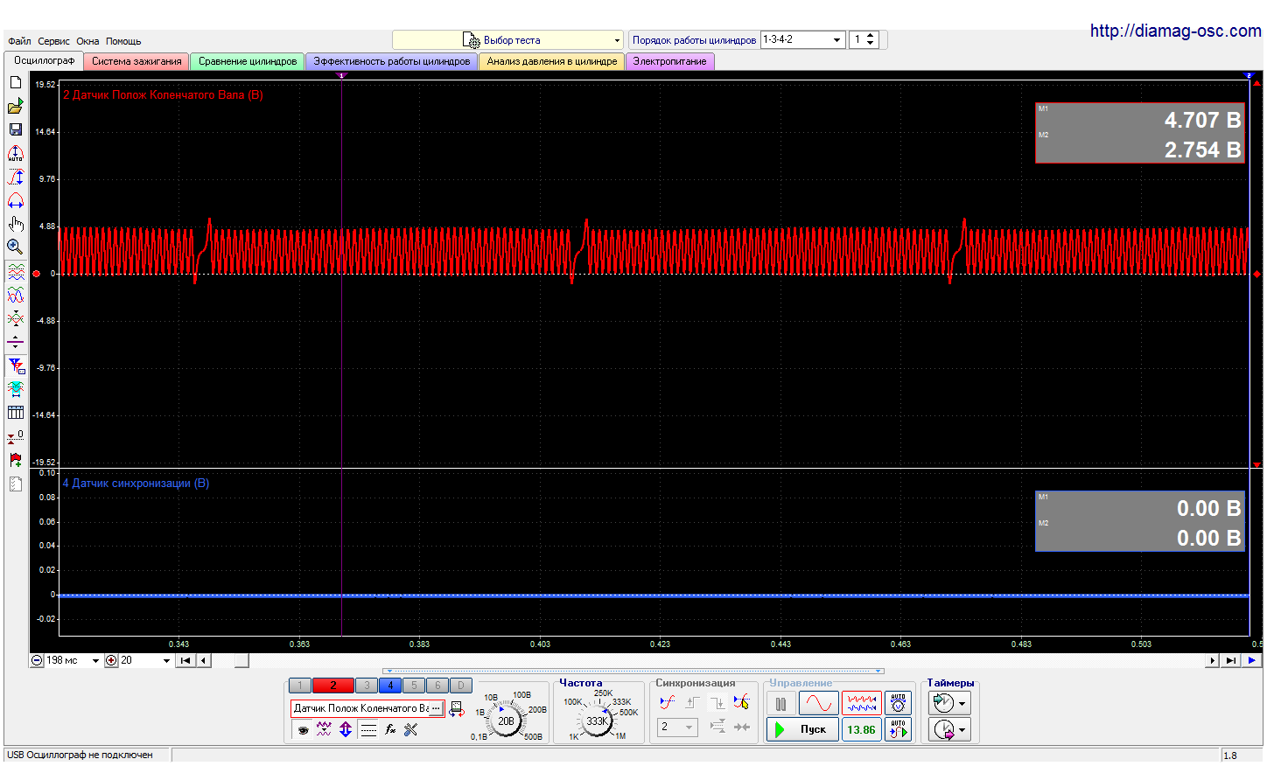This screenshot has width=1274, height=766.
Task: Toggle channel 6 button
Action: coord(437,686)
